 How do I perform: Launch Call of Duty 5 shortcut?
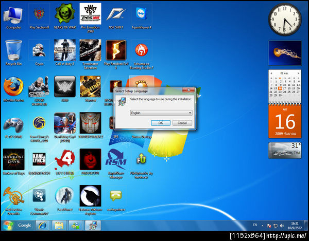pos(65,52)
